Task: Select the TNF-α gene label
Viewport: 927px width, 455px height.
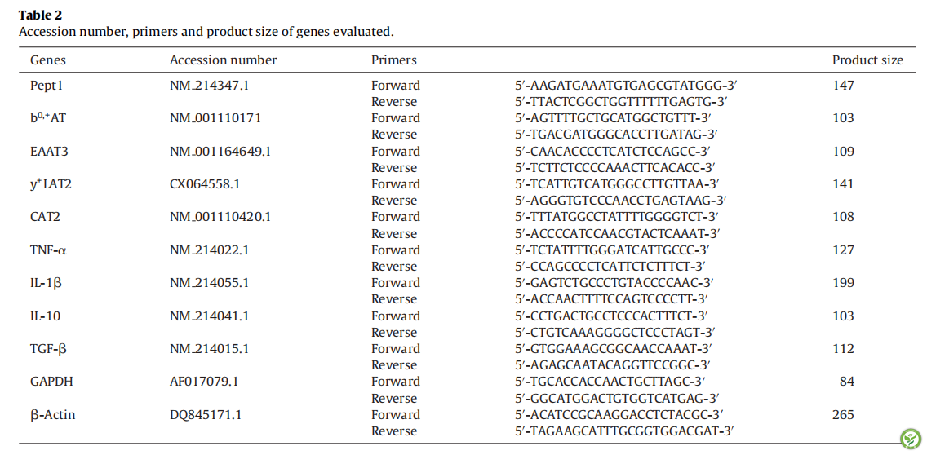Action: click(x=49, y=250)
